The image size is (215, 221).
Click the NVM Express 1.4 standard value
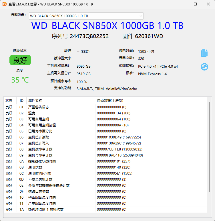coord(152,74)
